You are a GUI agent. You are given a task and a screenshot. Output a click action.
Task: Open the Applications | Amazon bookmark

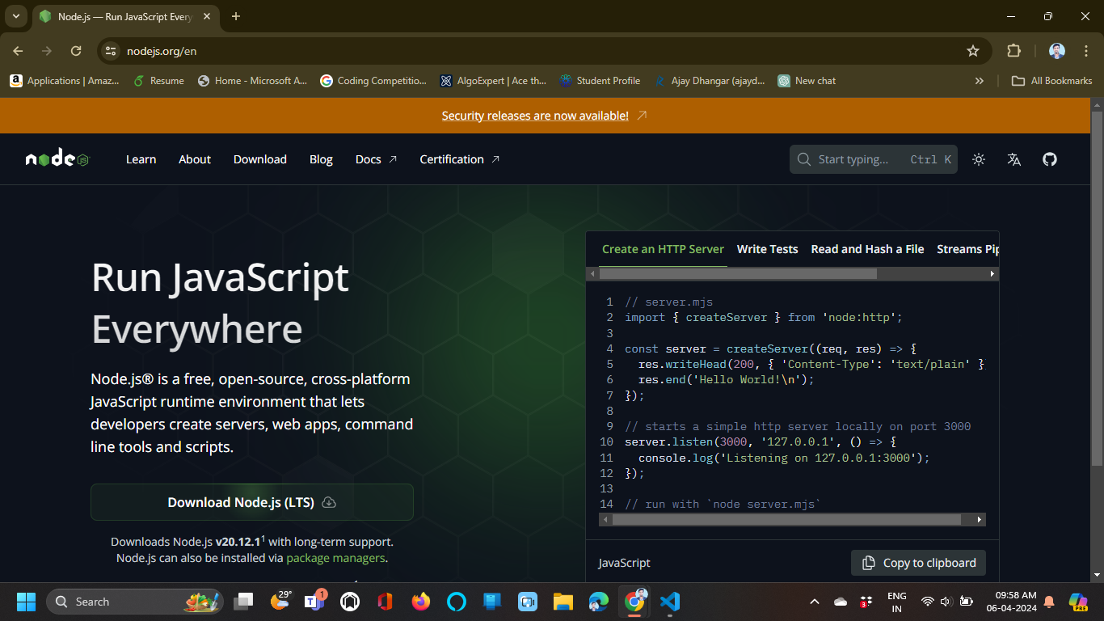click(x=64, y=81)
